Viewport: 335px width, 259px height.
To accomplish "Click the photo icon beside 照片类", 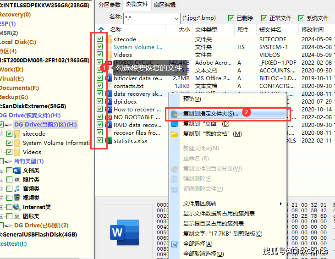I will [x=17, y=180].
